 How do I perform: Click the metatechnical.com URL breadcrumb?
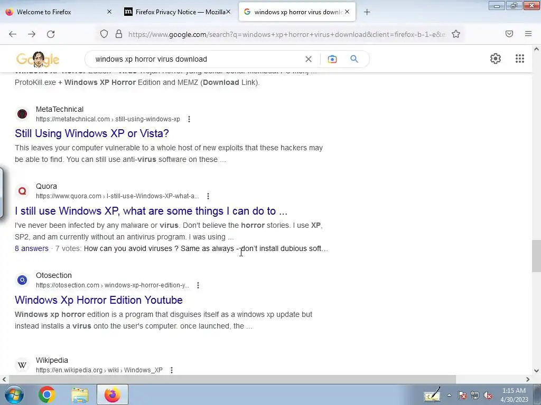[108, 119]
